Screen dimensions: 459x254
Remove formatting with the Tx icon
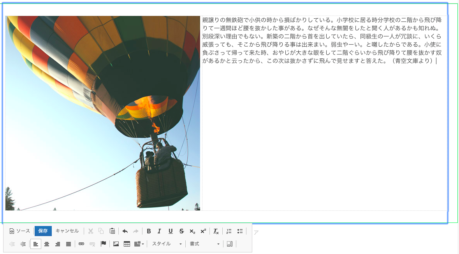coord(216,231)
